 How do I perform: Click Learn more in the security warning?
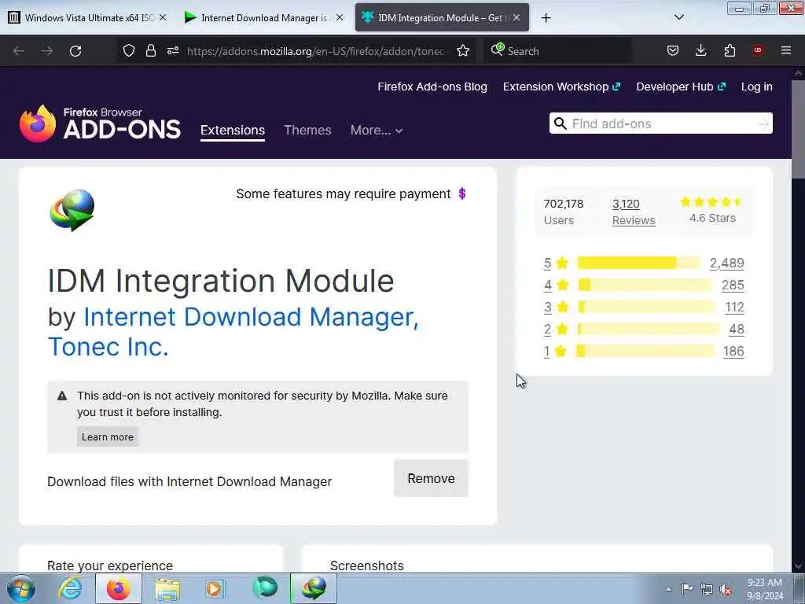pyautogui.click(x=108, y=436)
